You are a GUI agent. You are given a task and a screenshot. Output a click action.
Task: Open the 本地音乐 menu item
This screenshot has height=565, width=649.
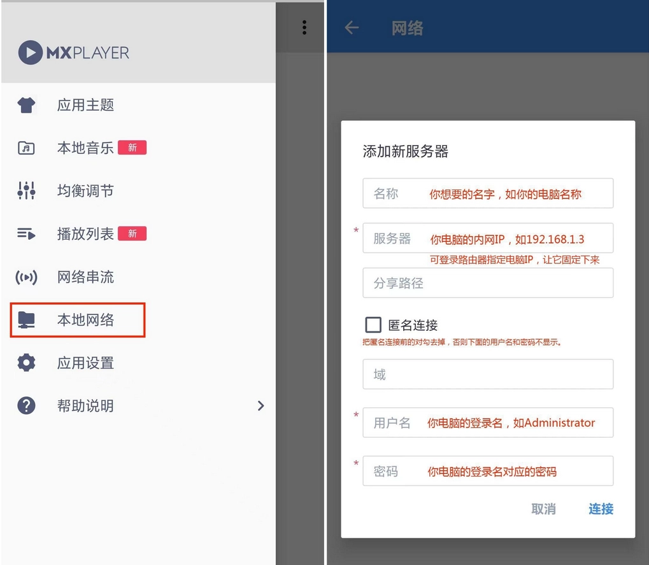coord(138,148)
